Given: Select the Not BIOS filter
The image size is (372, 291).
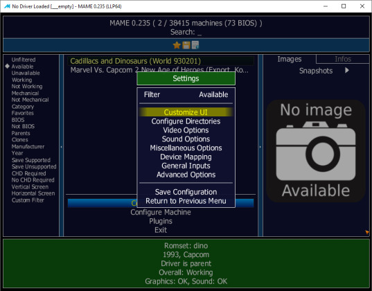Looking at the screenshot, I should click(x=23, y=127).
